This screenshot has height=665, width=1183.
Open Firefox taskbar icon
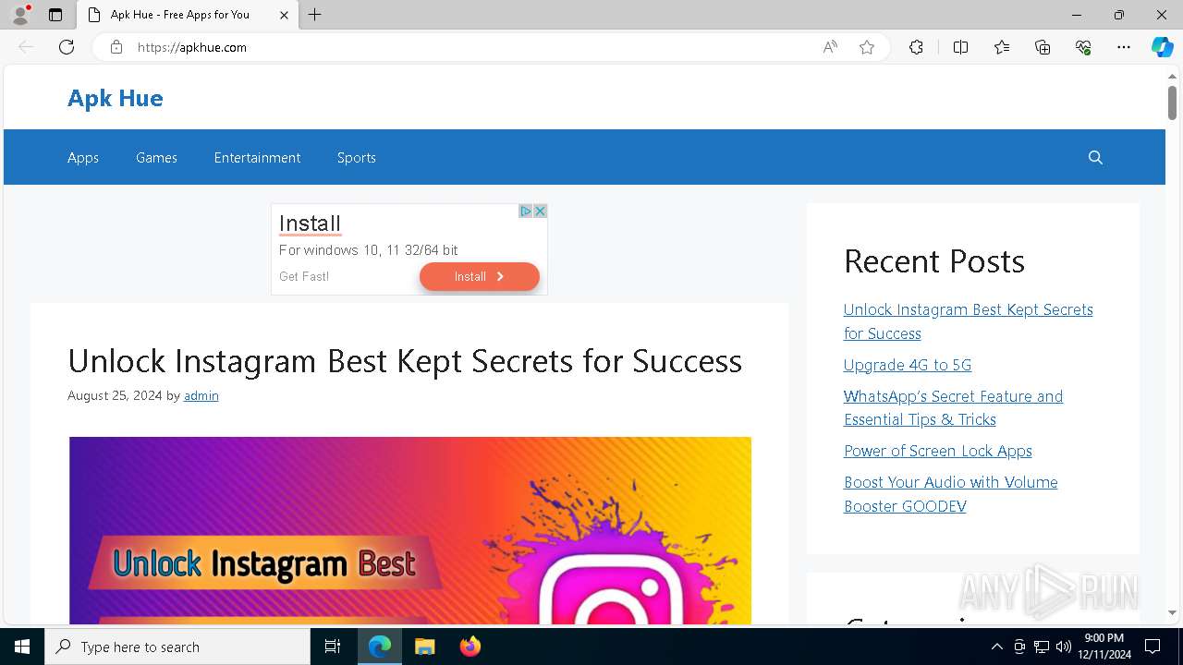click(x=470, y=647)
